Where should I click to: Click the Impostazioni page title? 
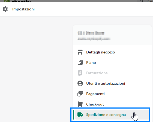(23, 9)
